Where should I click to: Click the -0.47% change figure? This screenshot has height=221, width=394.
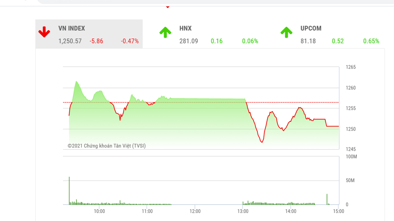(x=130, y=41)
